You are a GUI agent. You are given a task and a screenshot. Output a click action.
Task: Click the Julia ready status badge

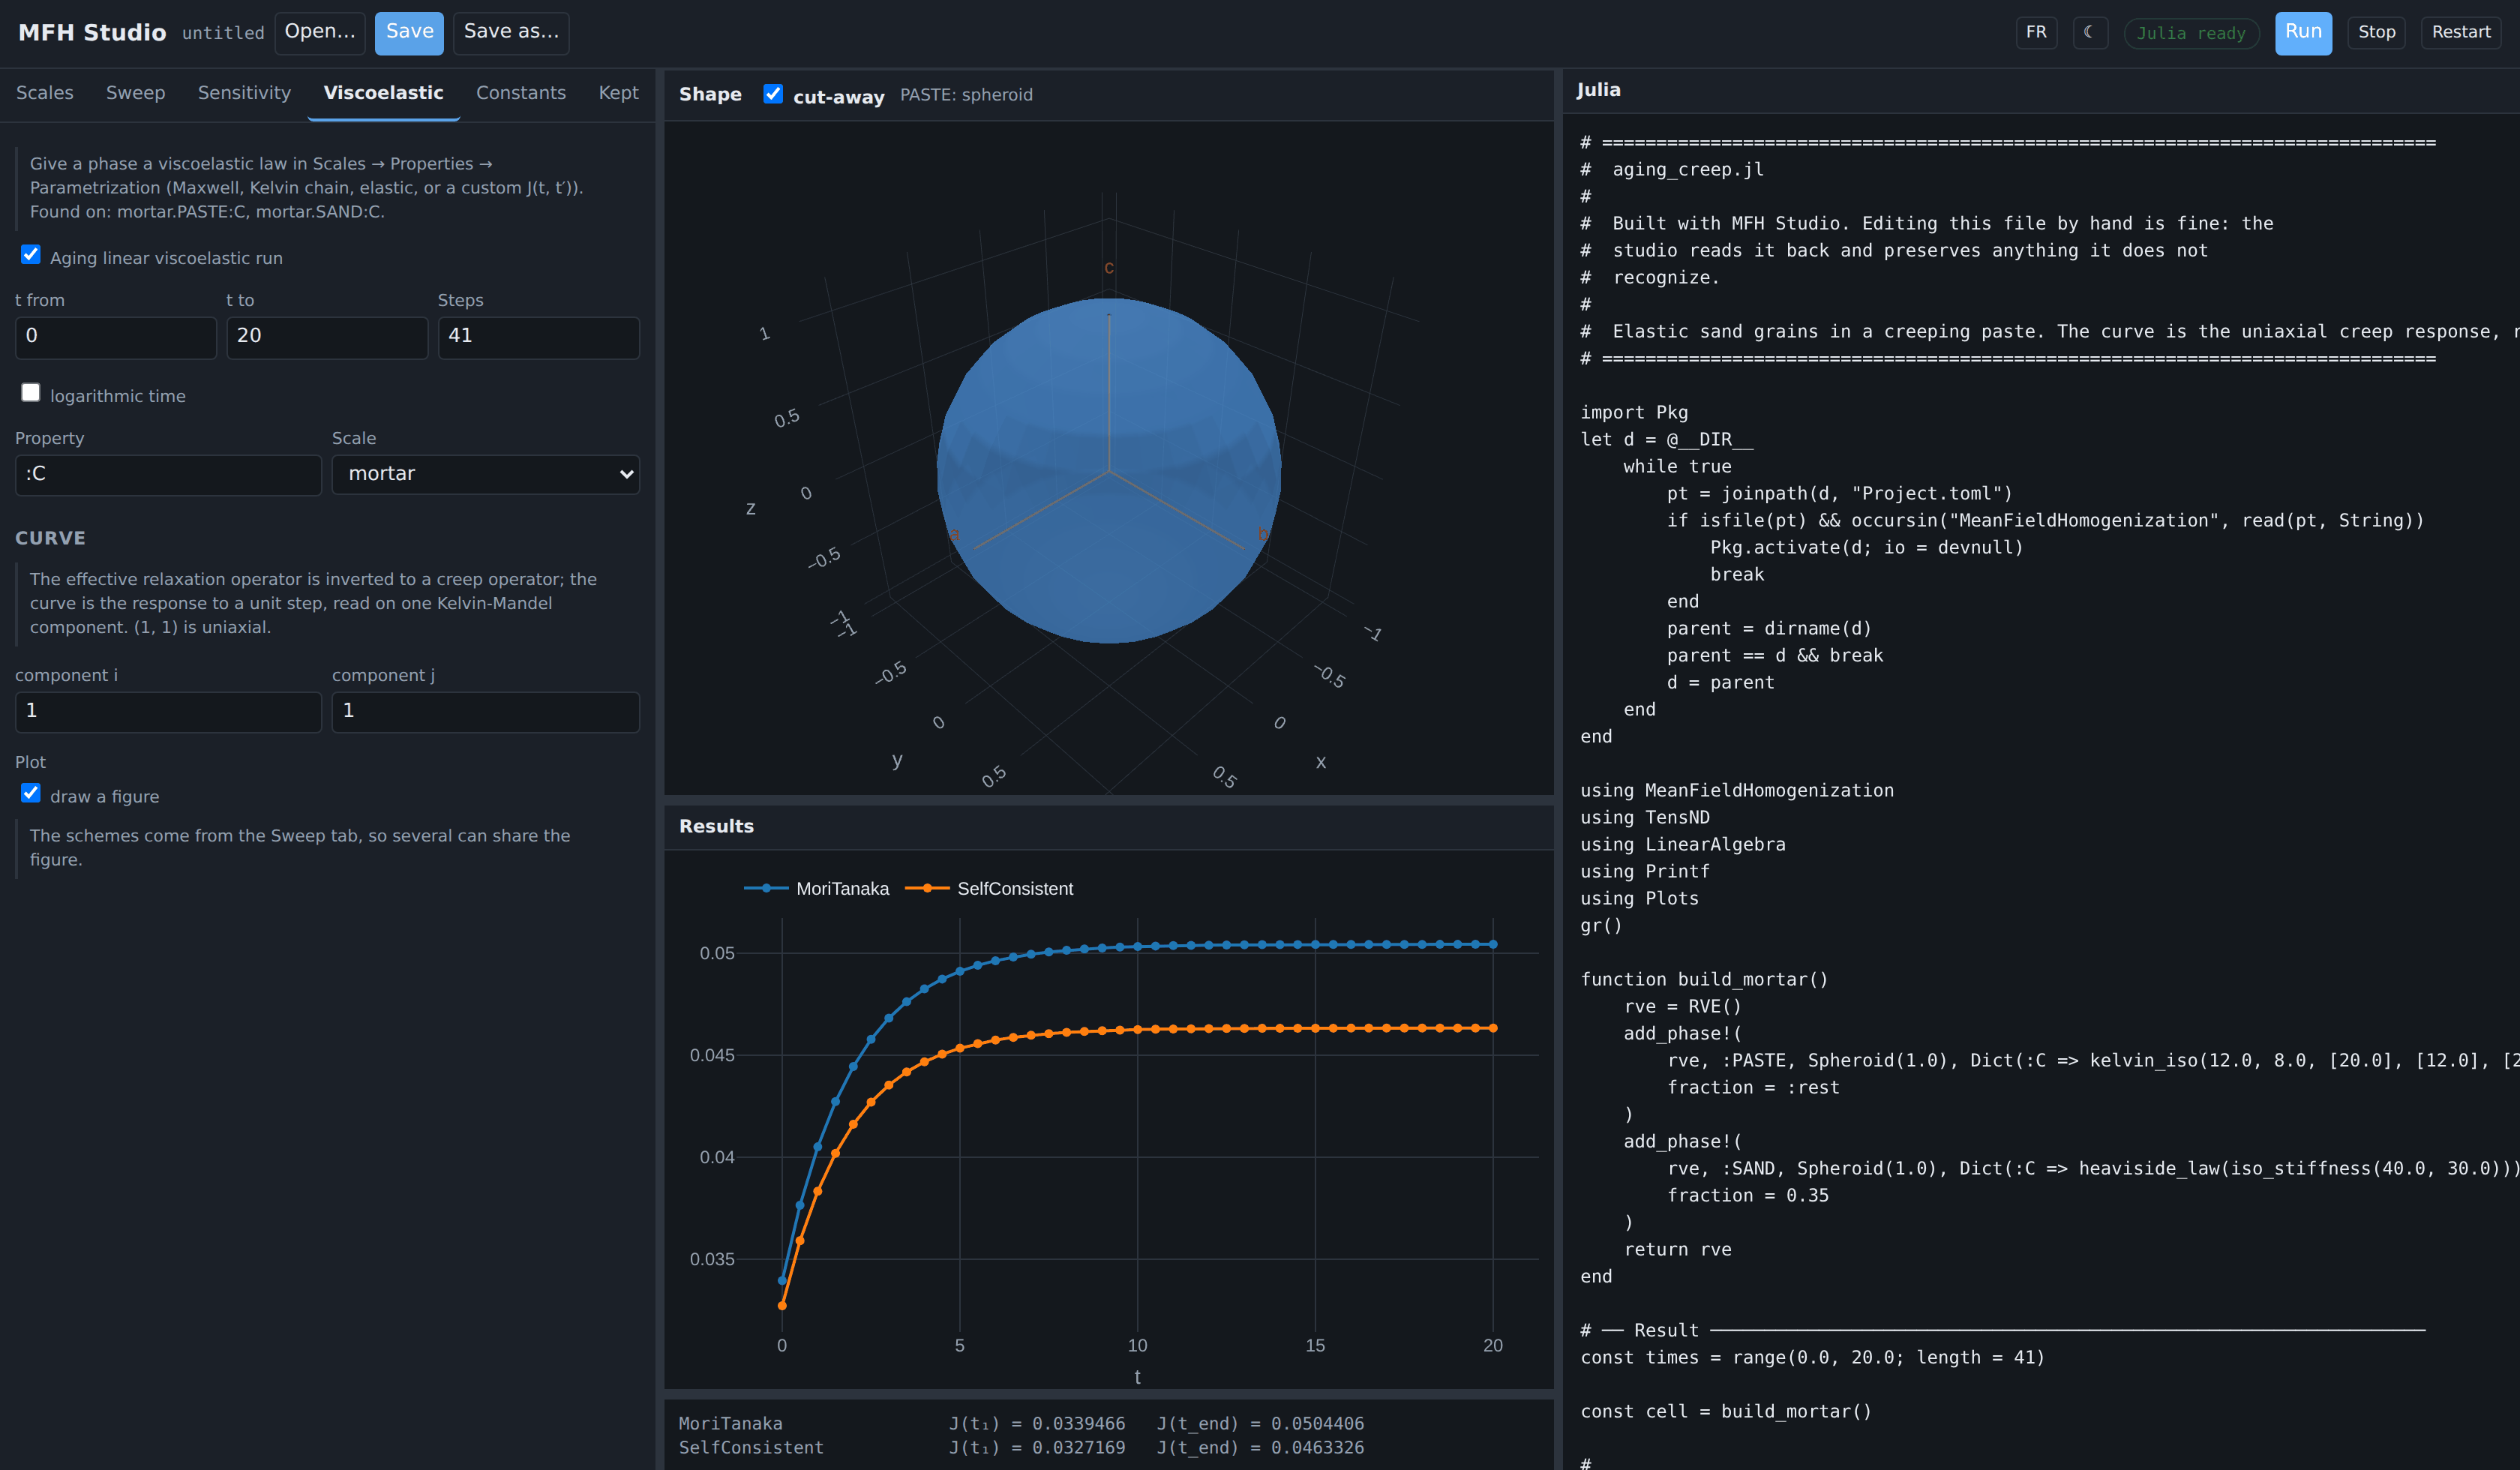tap(2191, 33)
